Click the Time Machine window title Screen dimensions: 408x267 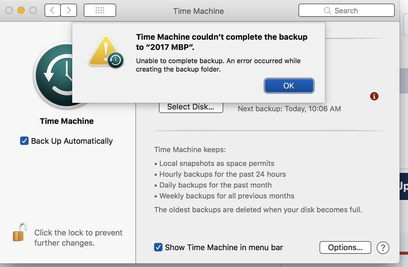click(x=199, y=11)
